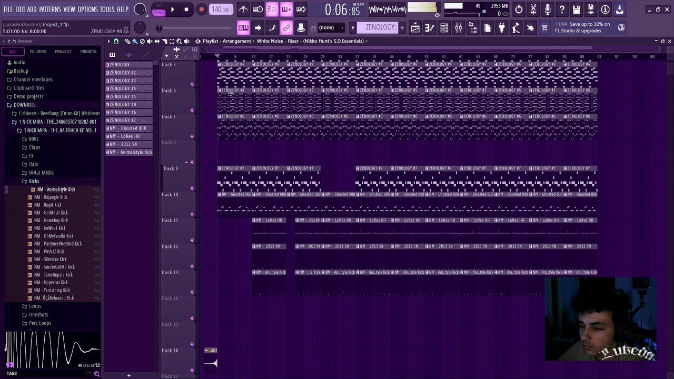674x379 pixels.
Task: Click the render export audio icon
Action: click(591, 9)
